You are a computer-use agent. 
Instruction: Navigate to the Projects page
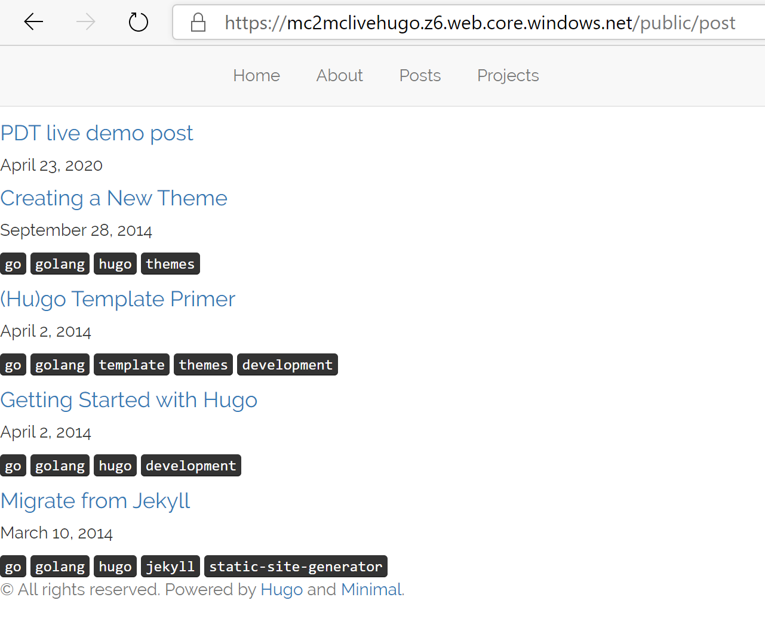point(508,76)
